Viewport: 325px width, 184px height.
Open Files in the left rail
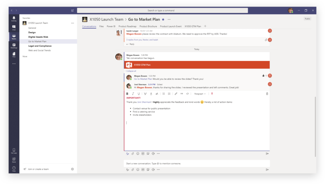tap(14, 55)
